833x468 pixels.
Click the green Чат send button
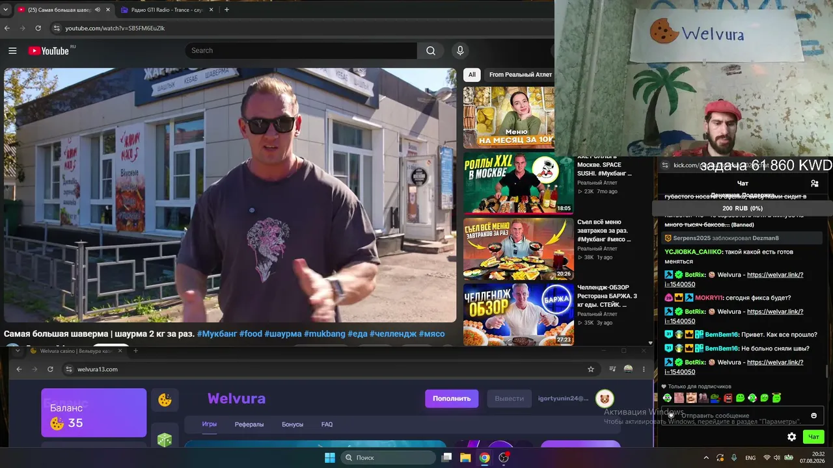[x=813, y=437]
